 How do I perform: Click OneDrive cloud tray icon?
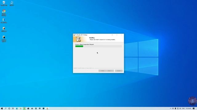[173, 108]
